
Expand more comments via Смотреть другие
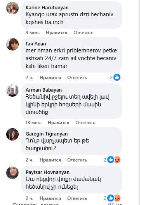tap(36, 204)
